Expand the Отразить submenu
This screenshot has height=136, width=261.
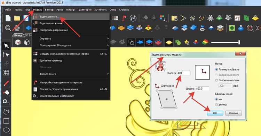(x=71, y=39)
